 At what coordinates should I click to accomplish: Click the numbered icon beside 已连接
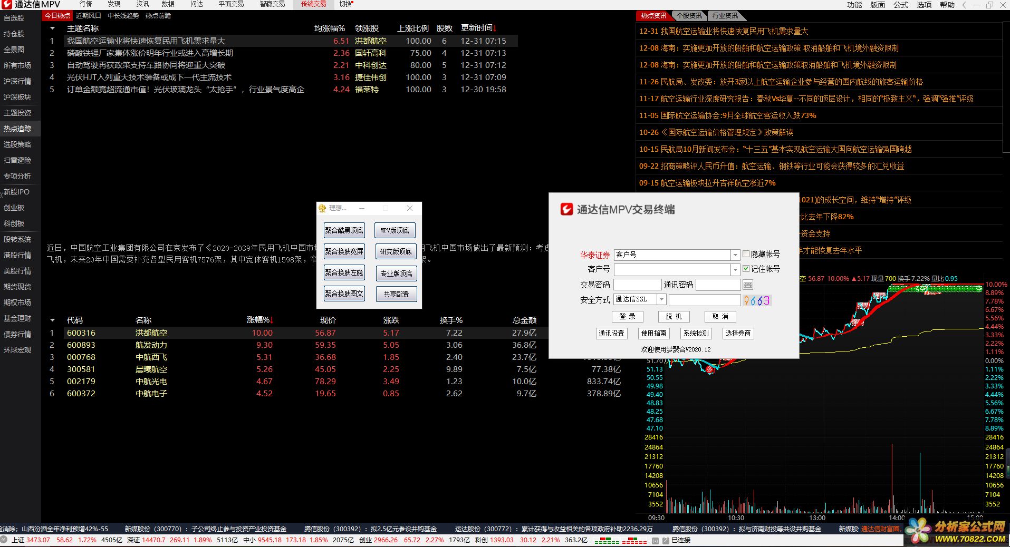(666, 541)
